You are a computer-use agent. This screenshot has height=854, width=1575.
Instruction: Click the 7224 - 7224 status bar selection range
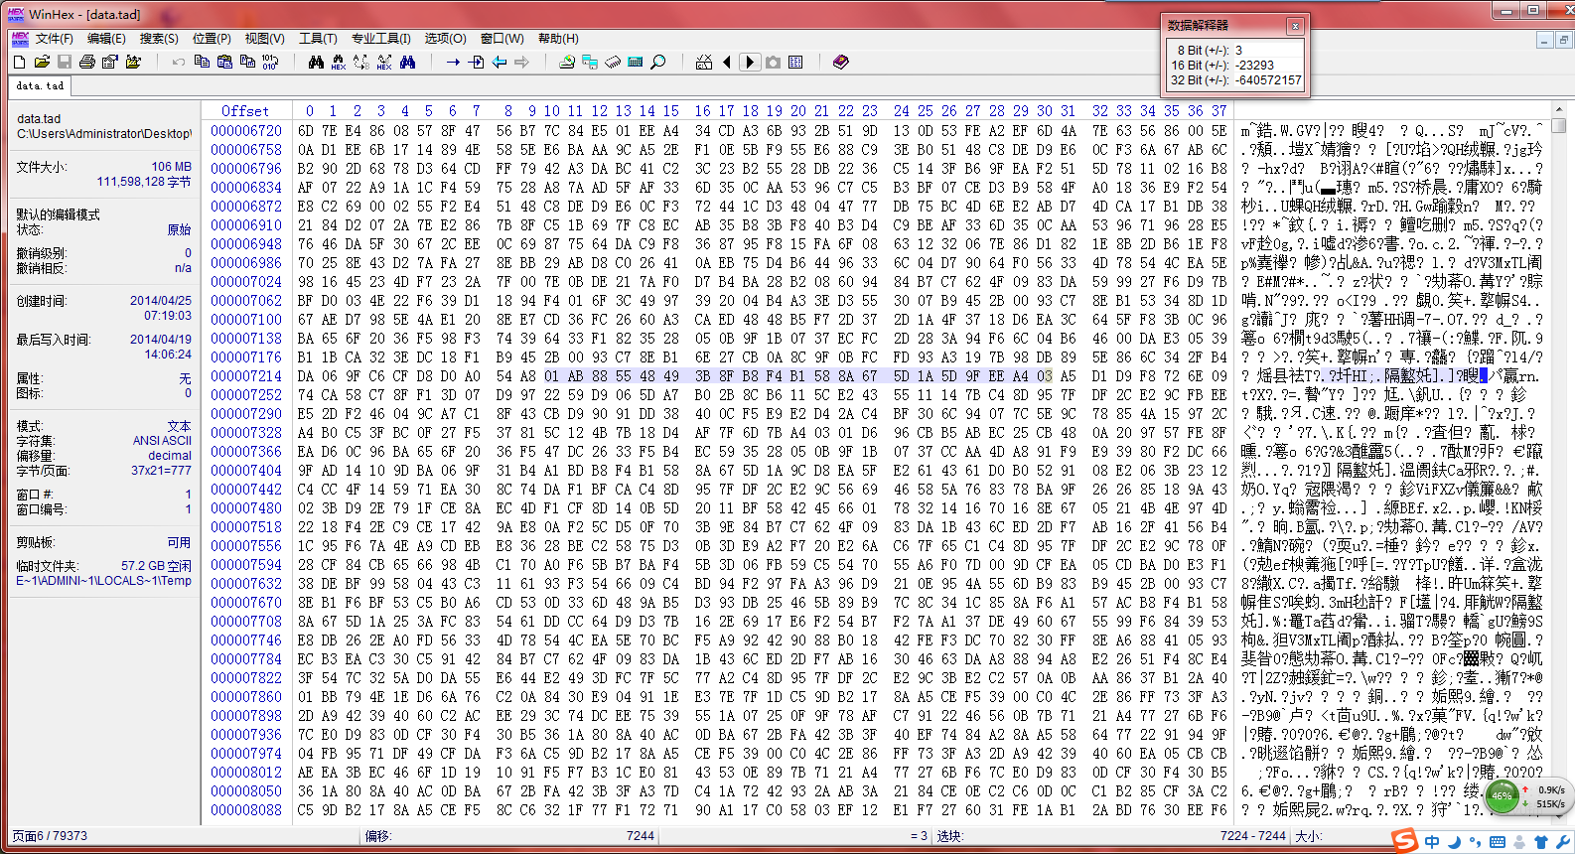click(x=1253, y=836)
